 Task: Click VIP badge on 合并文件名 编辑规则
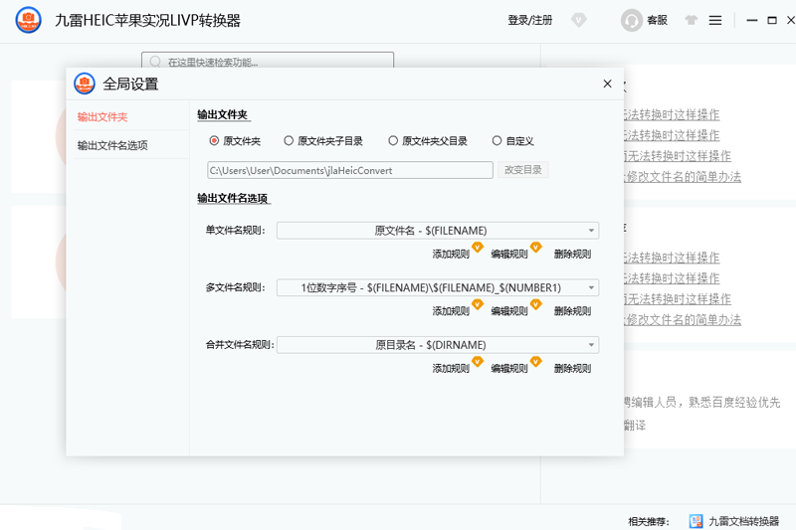coord(536,362)
